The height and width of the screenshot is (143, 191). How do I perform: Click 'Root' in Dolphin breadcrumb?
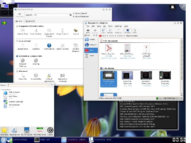(x=104, y=36)
